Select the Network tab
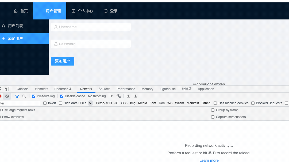Viewport: 289px width, 162px height. coord(86,89)
